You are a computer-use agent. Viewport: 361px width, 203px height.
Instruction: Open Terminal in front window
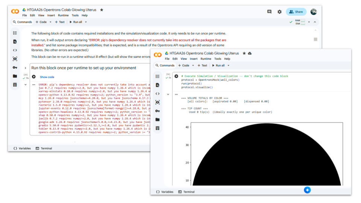click(x=187, y=192)
